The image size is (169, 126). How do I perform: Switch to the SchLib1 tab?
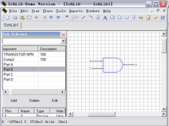point(11,25)
